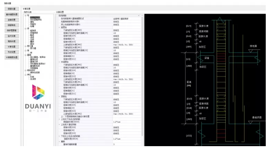This screenshot has height=150, width=270.
Task: Collapse the 其它 tree group
Action: 25,75
